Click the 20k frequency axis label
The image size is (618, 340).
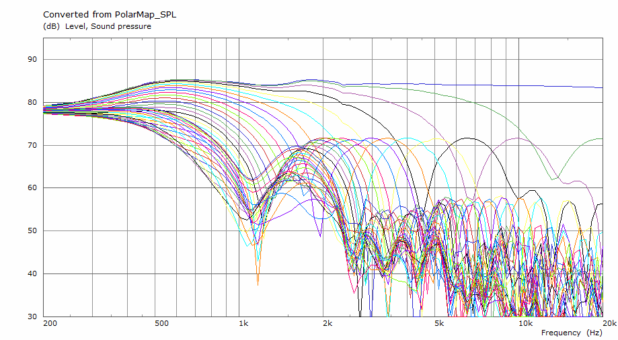[610, 323]
